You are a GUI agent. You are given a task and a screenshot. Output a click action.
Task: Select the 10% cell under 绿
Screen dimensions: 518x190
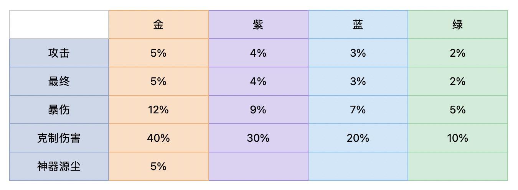pyautogui.click(x=458, y=138)
